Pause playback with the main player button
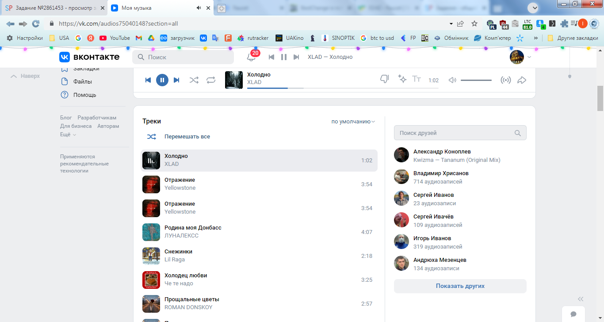 [162, 80]
